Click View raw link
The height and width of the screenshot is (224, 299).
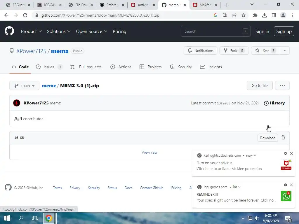tap(149, 152)
